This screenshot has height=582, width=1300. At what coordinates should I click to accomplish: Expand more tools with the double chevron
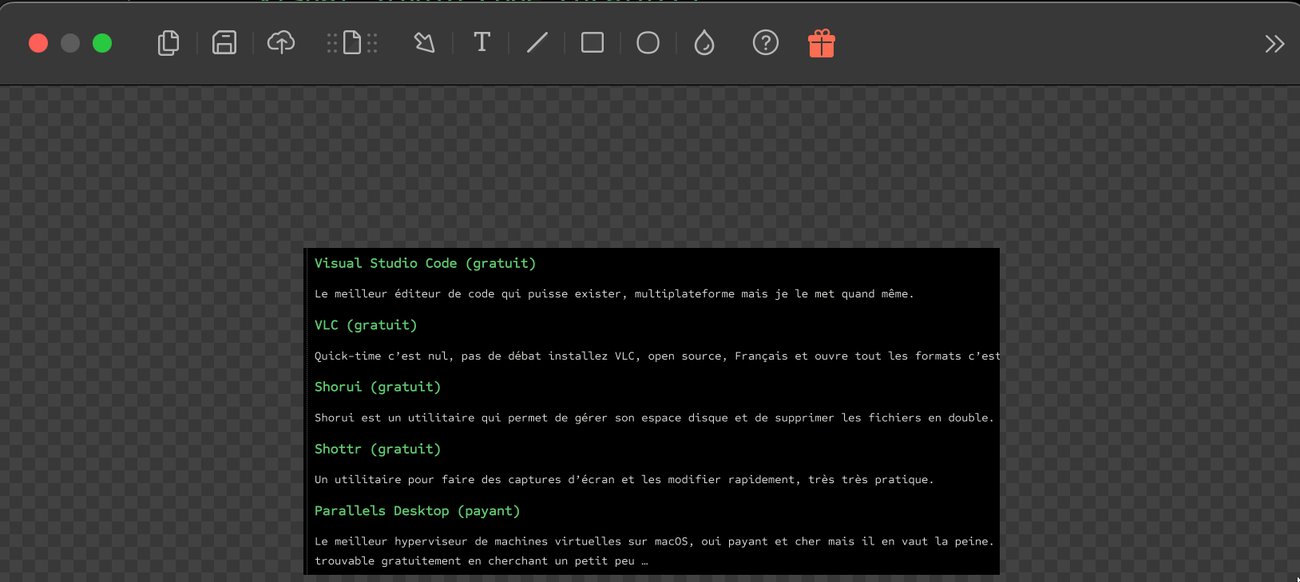tap(1274, 44)
